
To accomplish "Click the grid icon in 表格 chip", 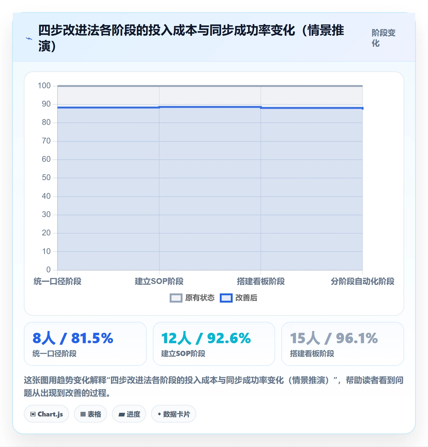I will (83, 414).
